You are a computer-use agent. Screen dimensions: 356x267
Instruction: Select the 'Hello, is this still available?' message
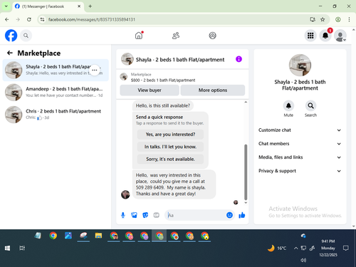pos(163,105)
